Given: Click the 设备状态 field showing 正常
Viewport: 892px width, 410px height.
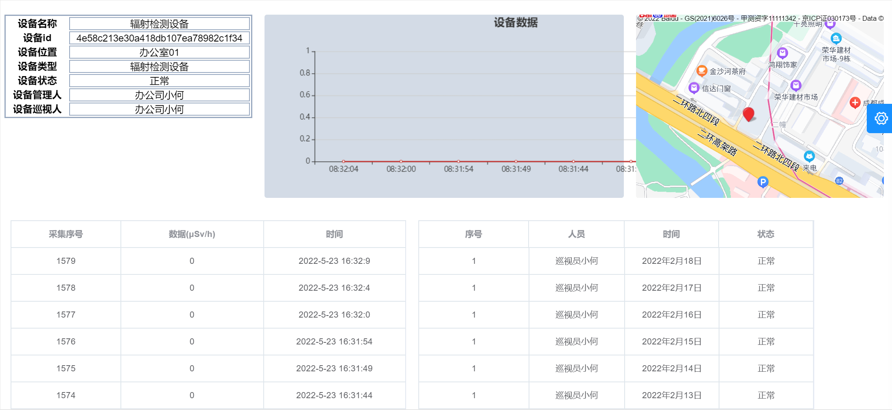Looking at the screenshot, I should pos(159,81).
